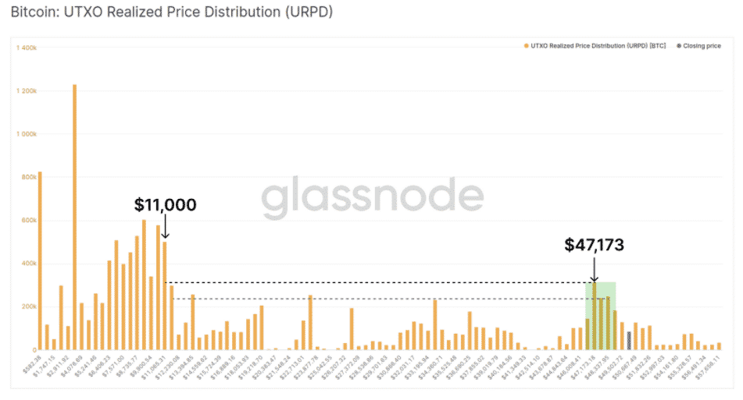The width and height of the screenshot is (743, 400).
Task: Select the tallest bar above 1.200k
Action: [74, 217]
